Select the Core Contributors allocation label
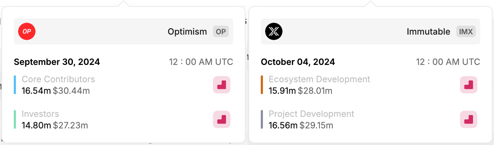 (58, 79)
